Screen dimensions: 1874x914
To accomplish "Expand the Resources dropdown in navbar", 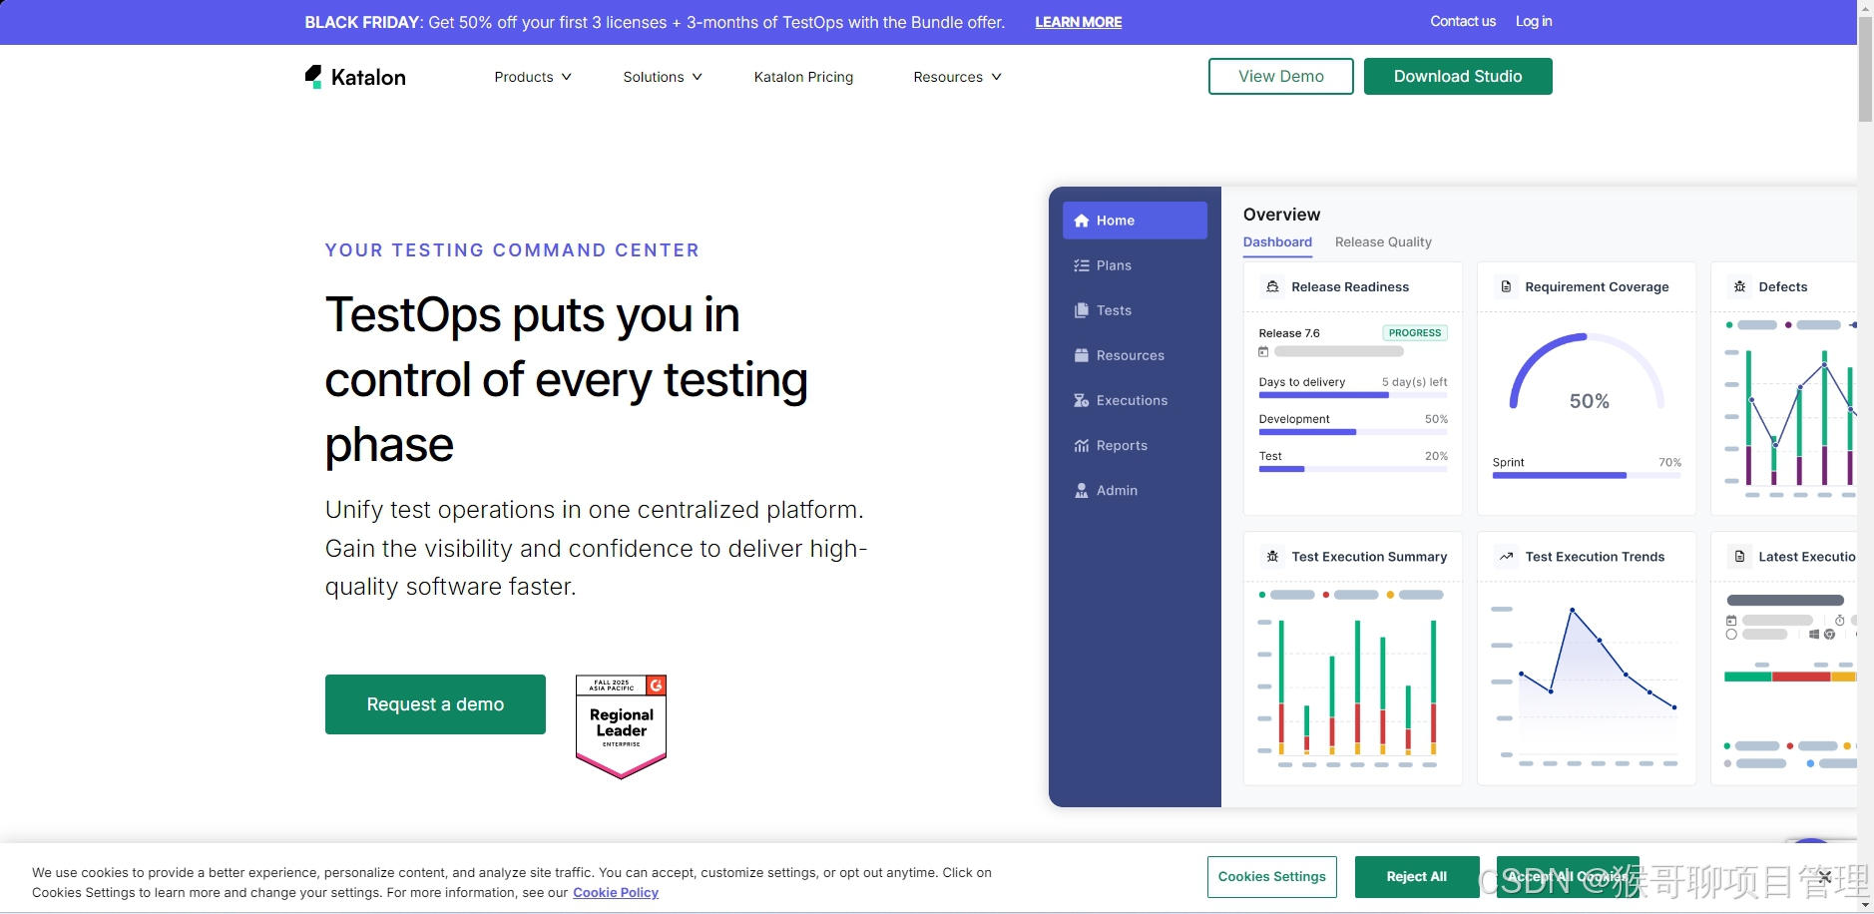I will pos(957,77).
